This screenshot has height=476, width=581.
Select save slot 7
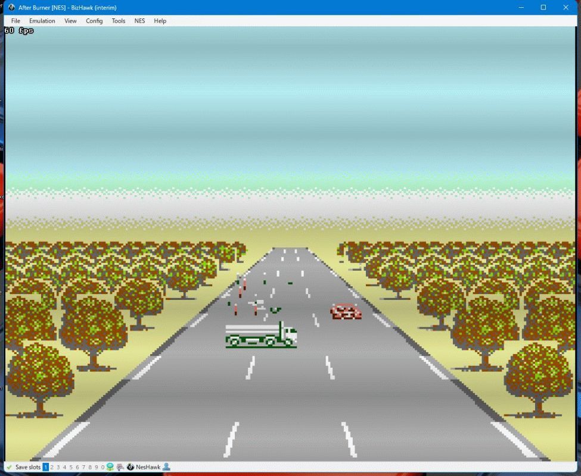tap(83, 467)
